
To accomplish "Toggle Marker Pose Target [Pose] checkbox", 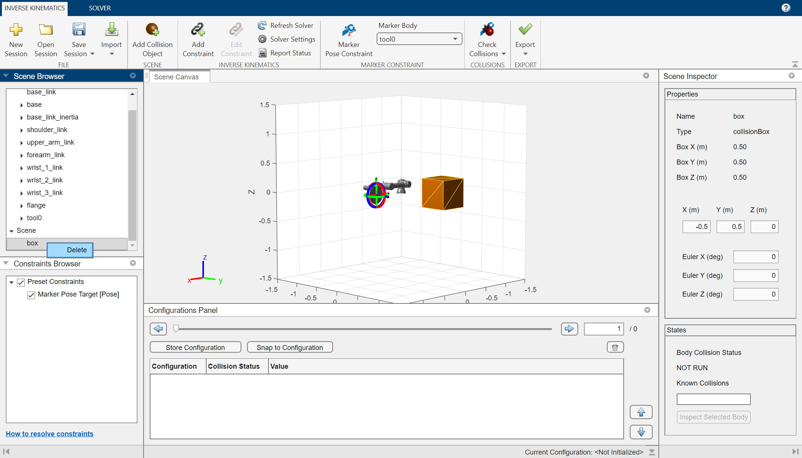I will click(x=31, y=295).
